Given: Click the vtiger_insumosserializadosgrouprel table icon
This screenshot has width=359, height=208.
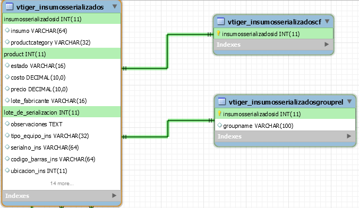Looking at the screenshot, I should [x=222, y=101].
